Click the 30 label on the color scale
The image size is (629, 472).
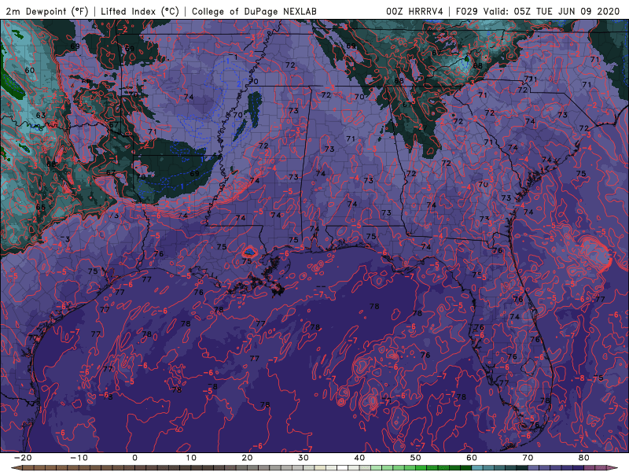[303, 458]
